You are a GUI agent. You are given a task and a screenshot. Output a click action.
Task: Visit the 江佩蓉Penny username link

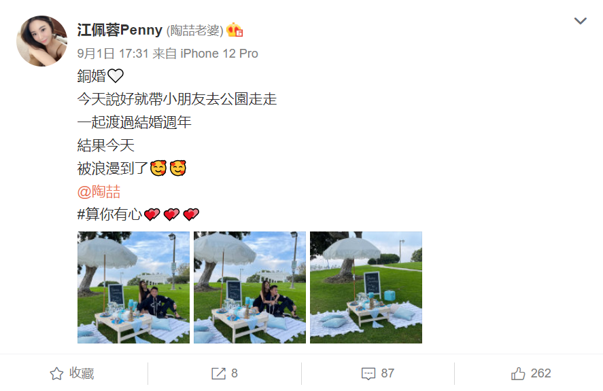(120, 30)
